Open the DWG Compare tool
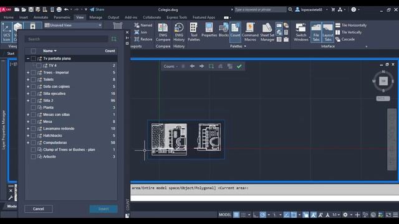Screen dimensions: 399x224 point(163,32)
